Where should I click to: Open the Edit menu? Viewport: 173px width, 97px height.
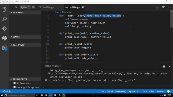coord(4,3)
